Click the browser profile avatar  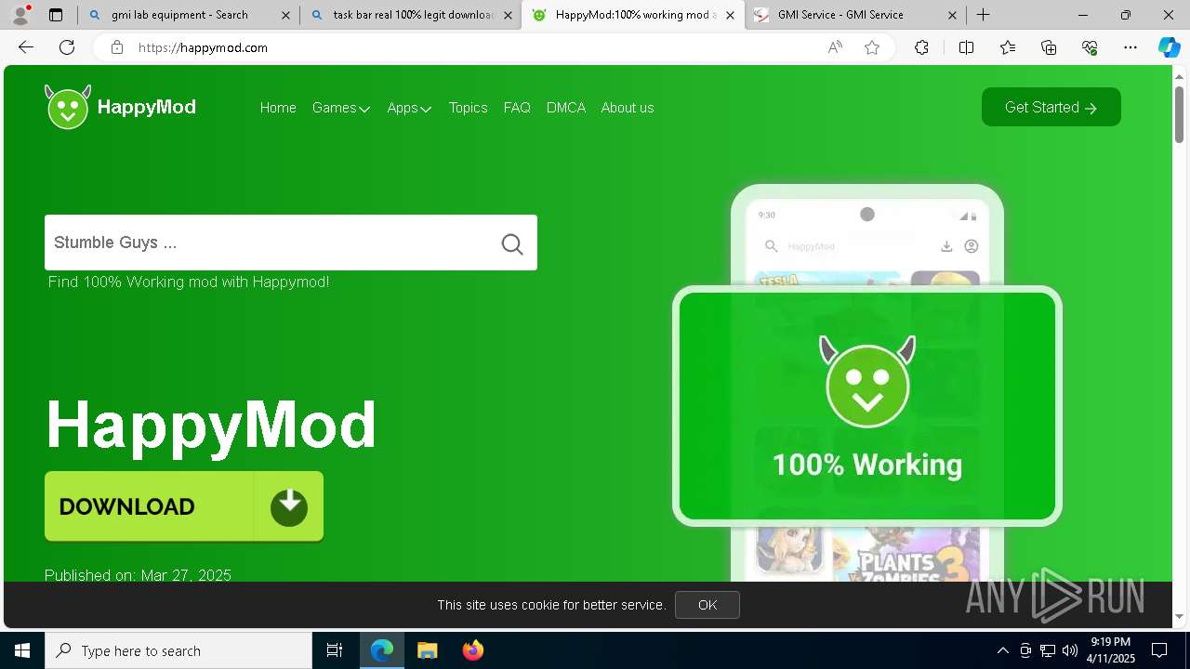tap(20, 15)
